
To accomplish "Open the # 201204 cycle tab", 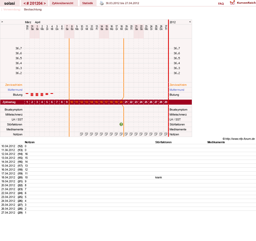I will click(35, 3).
